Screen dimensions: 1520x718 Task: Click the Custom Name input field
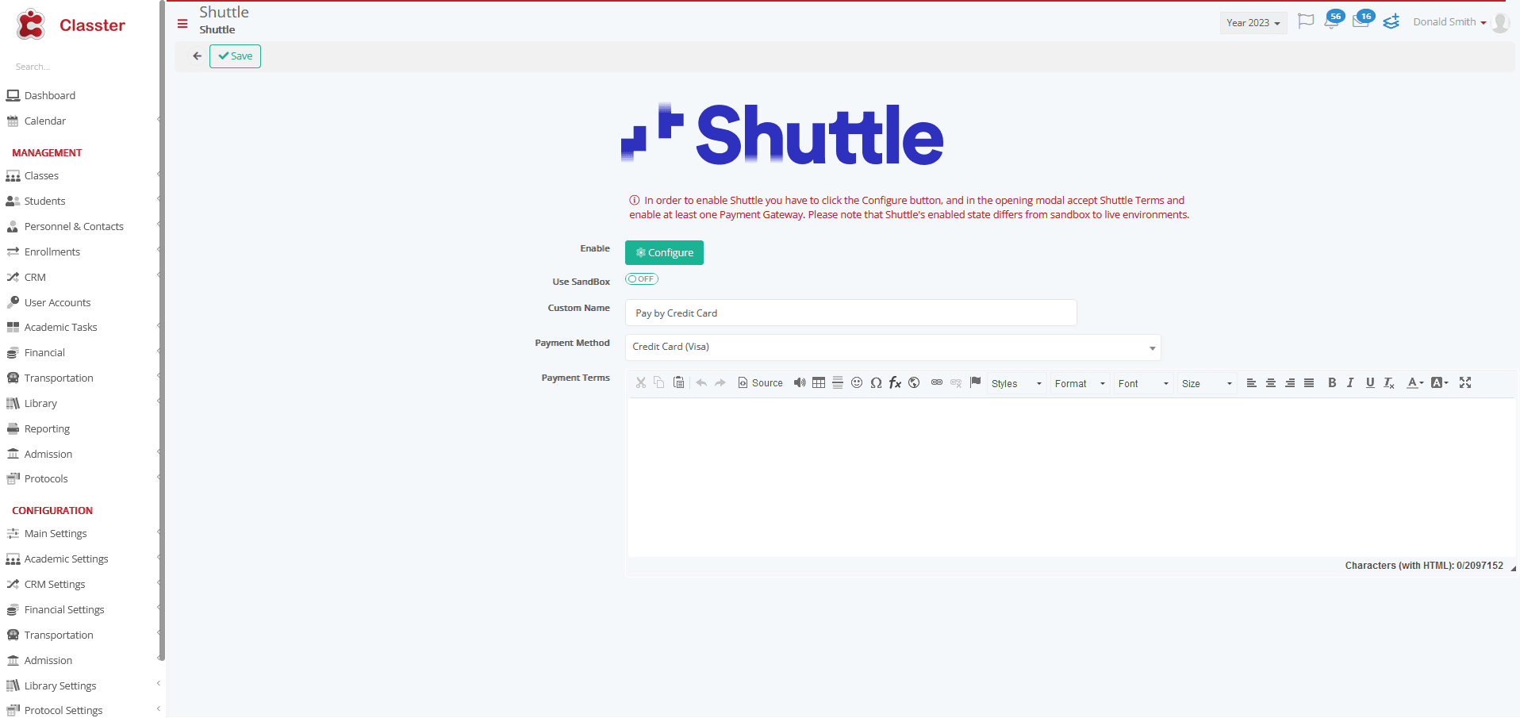pyautogui.click(x=851, y=313)
